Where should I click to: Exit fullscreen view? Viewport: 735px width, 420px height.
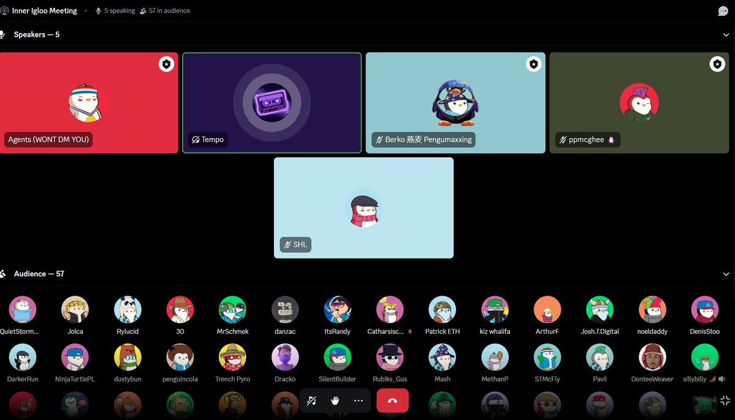[725, 400]
